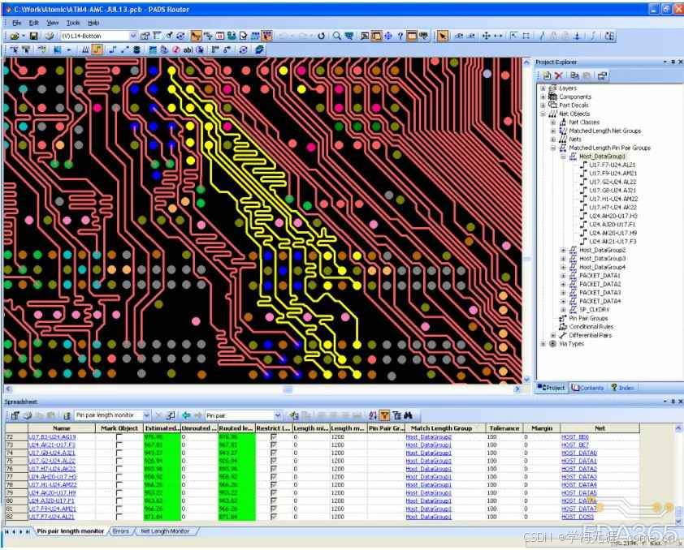The width and height of the screenshot is (684, 550).
Task: Click the last blue icon on the second toolbar
Action: point(259,49)
